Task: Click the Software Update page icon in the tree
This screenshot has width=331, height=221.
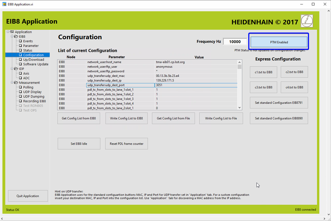Action: [x=20, y=64]
